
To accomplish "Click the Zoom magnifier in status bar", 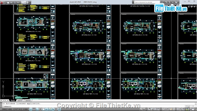I will (x=152, y=109).
